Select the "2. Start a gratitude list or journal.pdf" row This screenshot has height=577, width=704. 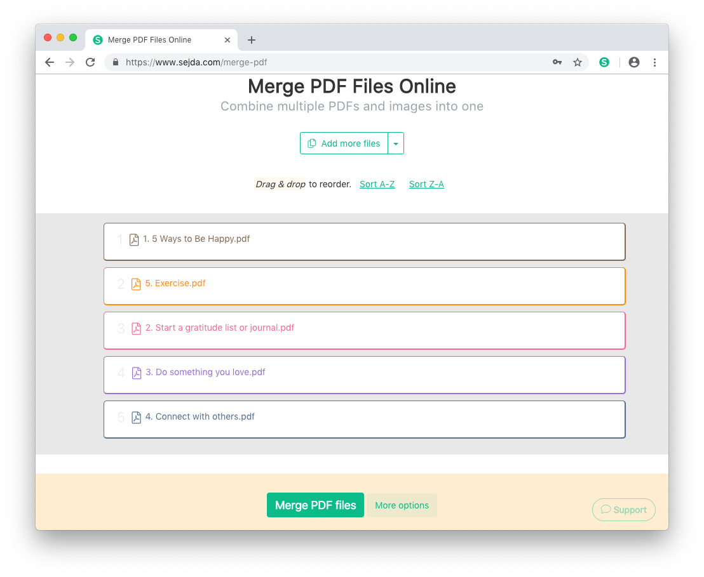coord(364,328)
